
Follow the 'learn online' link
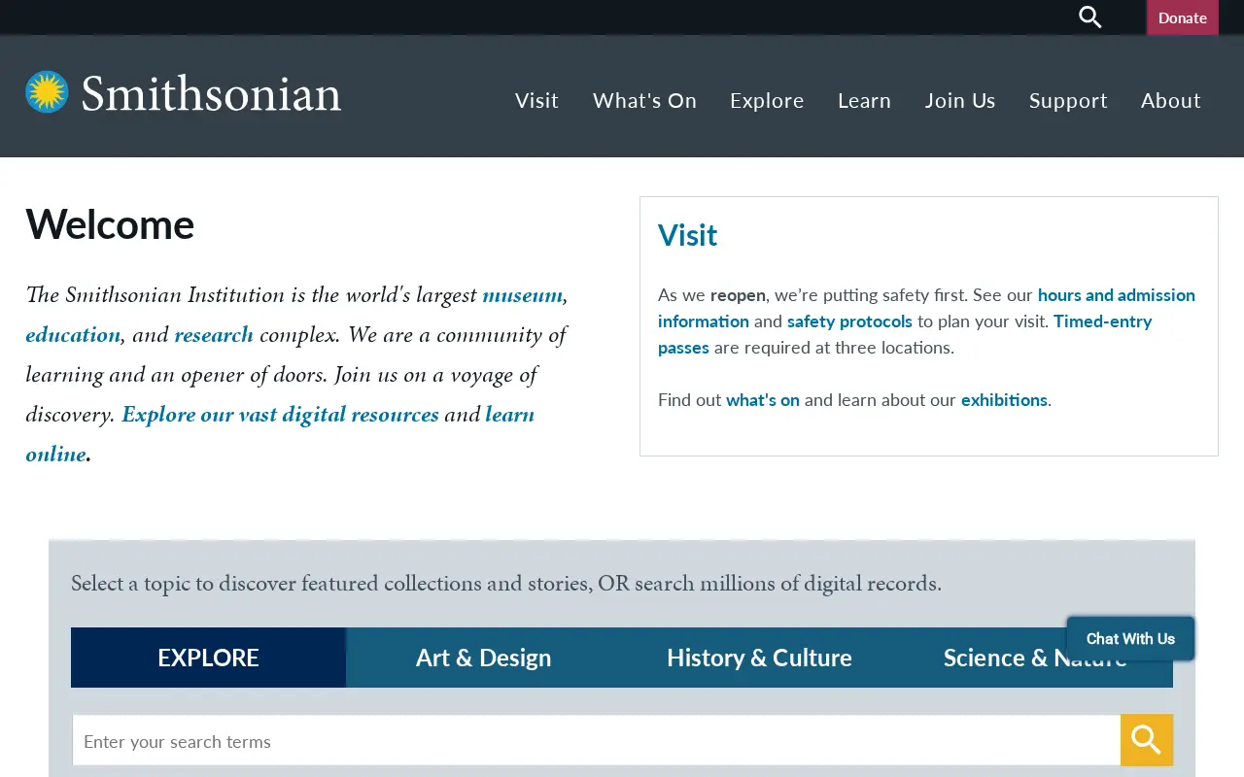coord(510,415)
